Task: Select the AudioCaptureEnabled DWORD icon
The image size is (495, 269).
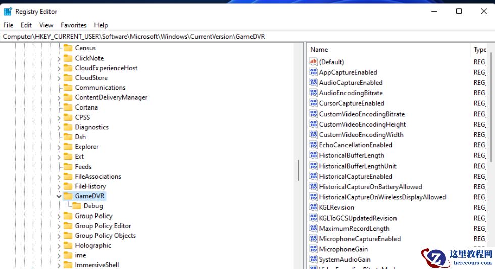Action: coord(313,82)
